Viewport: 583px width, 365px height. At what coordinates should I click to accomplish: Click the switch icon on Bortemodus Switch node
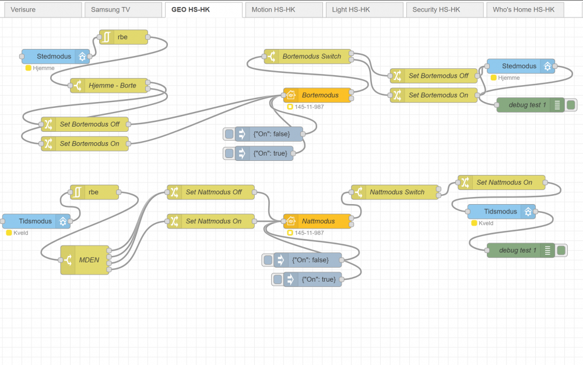(x=272, y=57)
